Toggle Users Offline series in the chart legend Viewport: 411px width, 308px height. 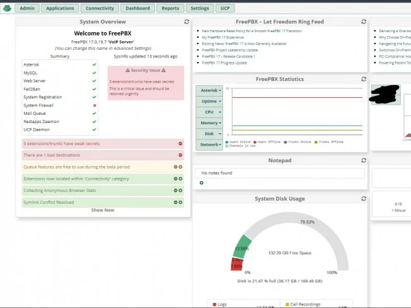point(269,142)
